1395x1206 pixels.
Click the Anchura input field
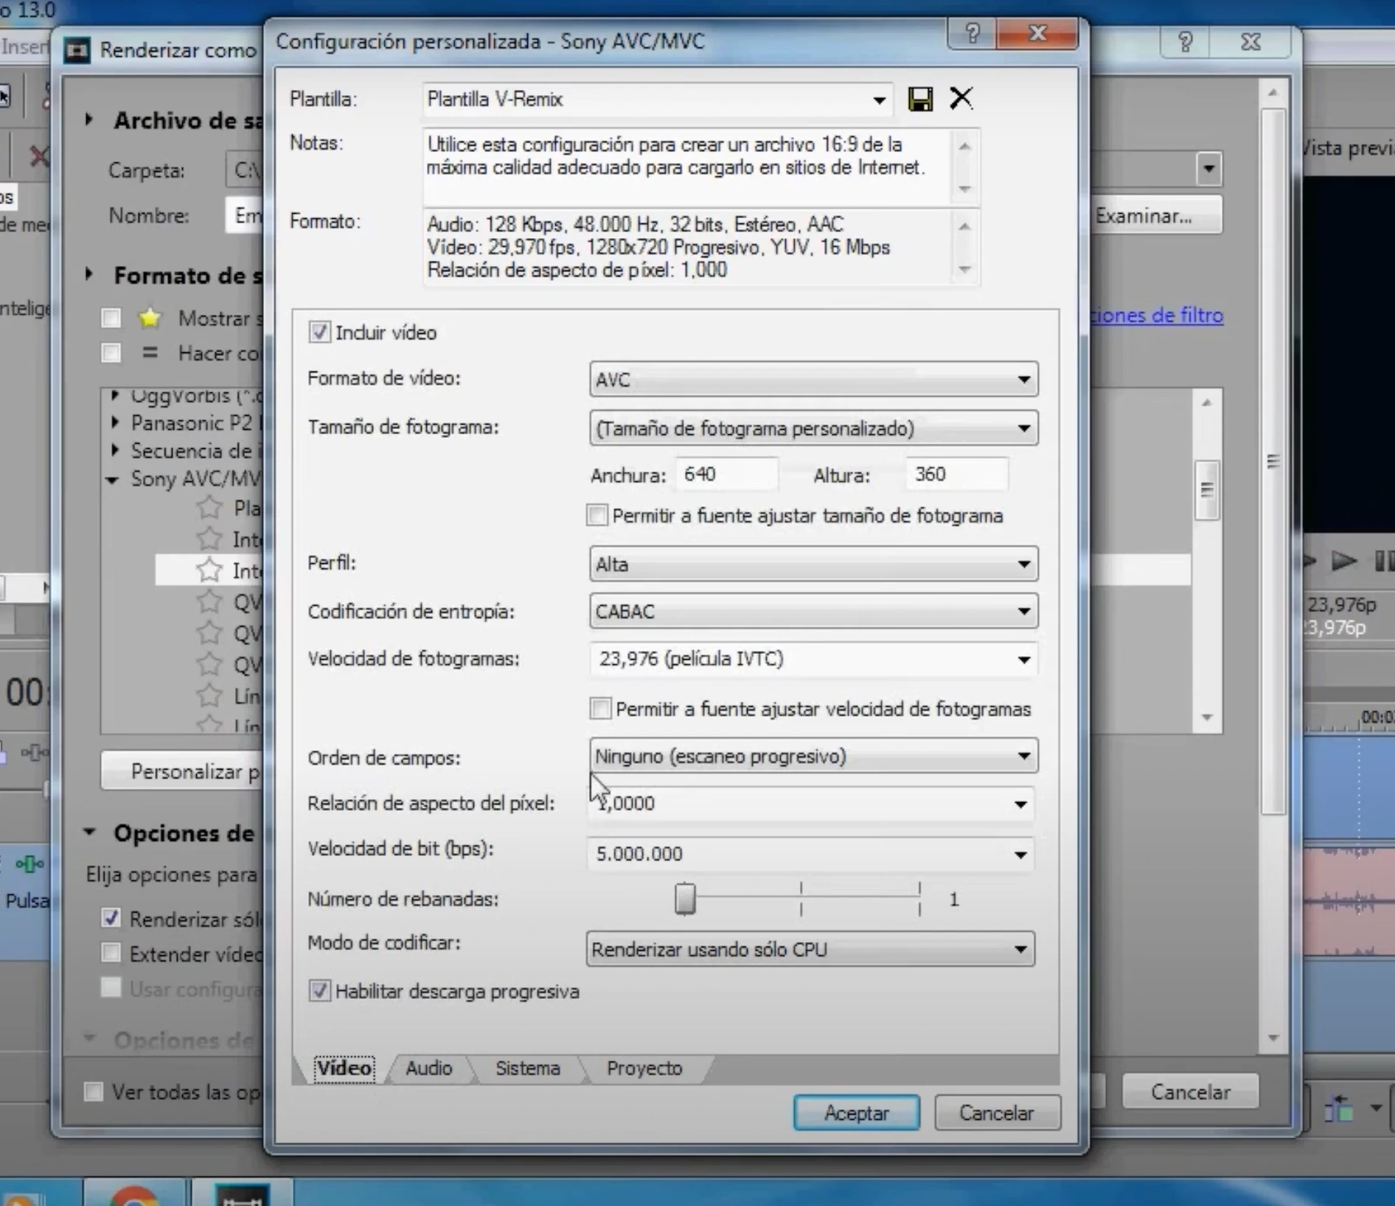point(726,475)
